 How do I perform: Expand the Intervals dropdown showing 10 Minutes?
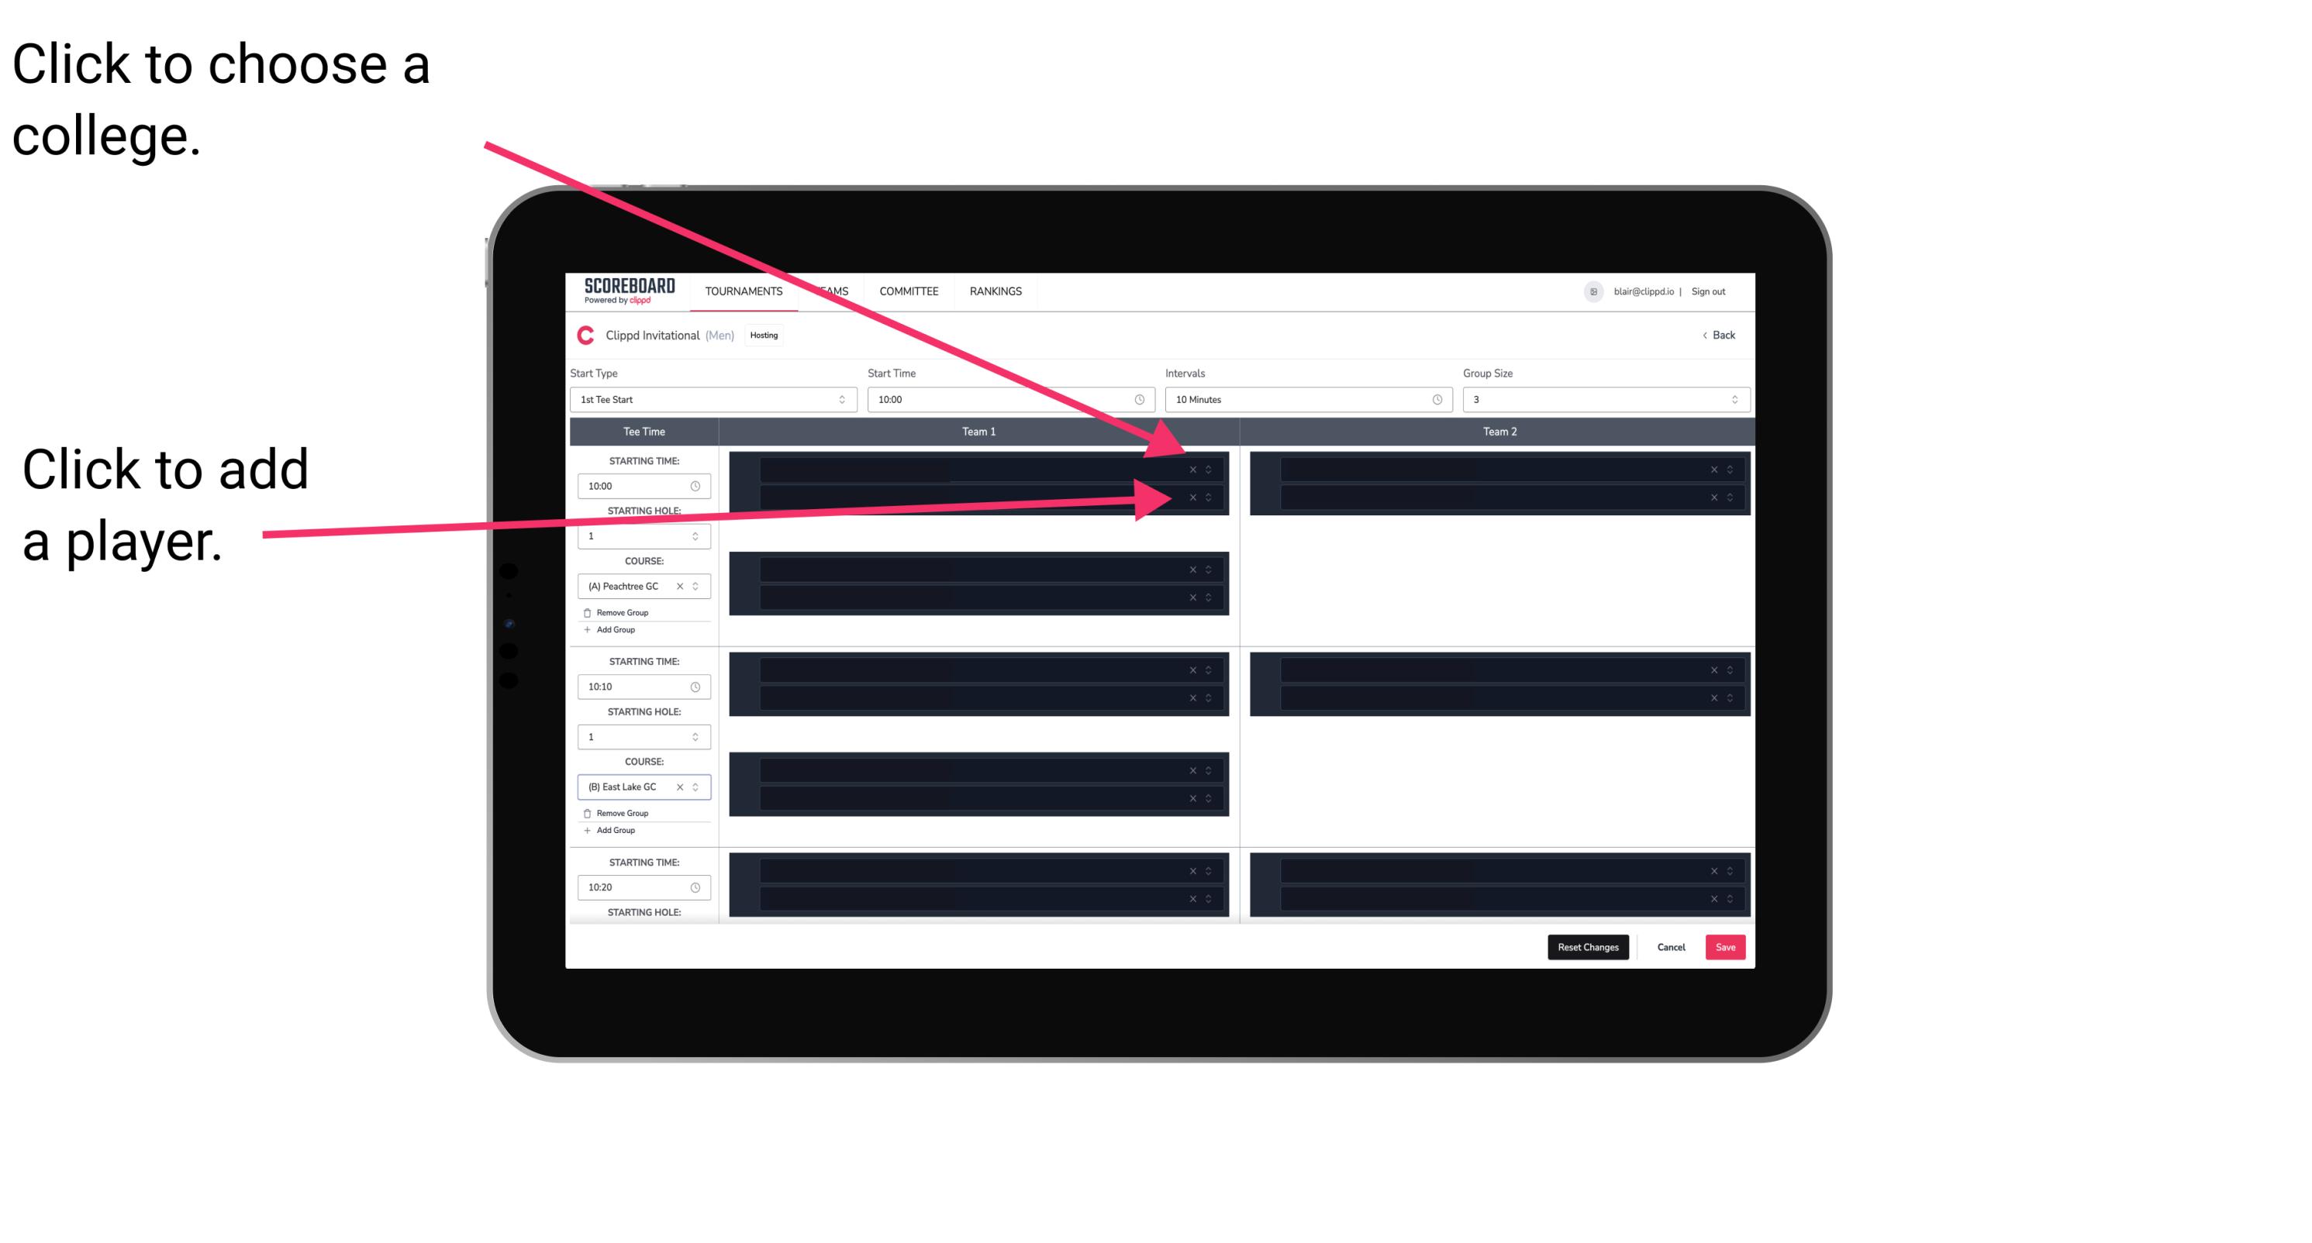(1303, 400)
